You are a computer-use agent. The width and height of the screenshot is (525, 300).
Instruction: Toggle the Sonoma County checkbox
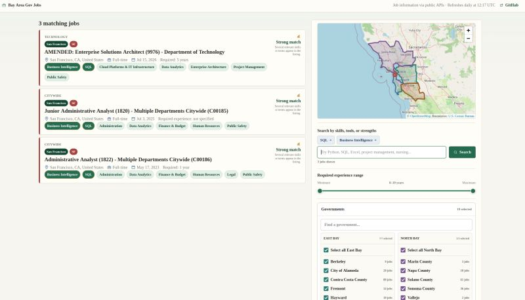pos(403,289)
